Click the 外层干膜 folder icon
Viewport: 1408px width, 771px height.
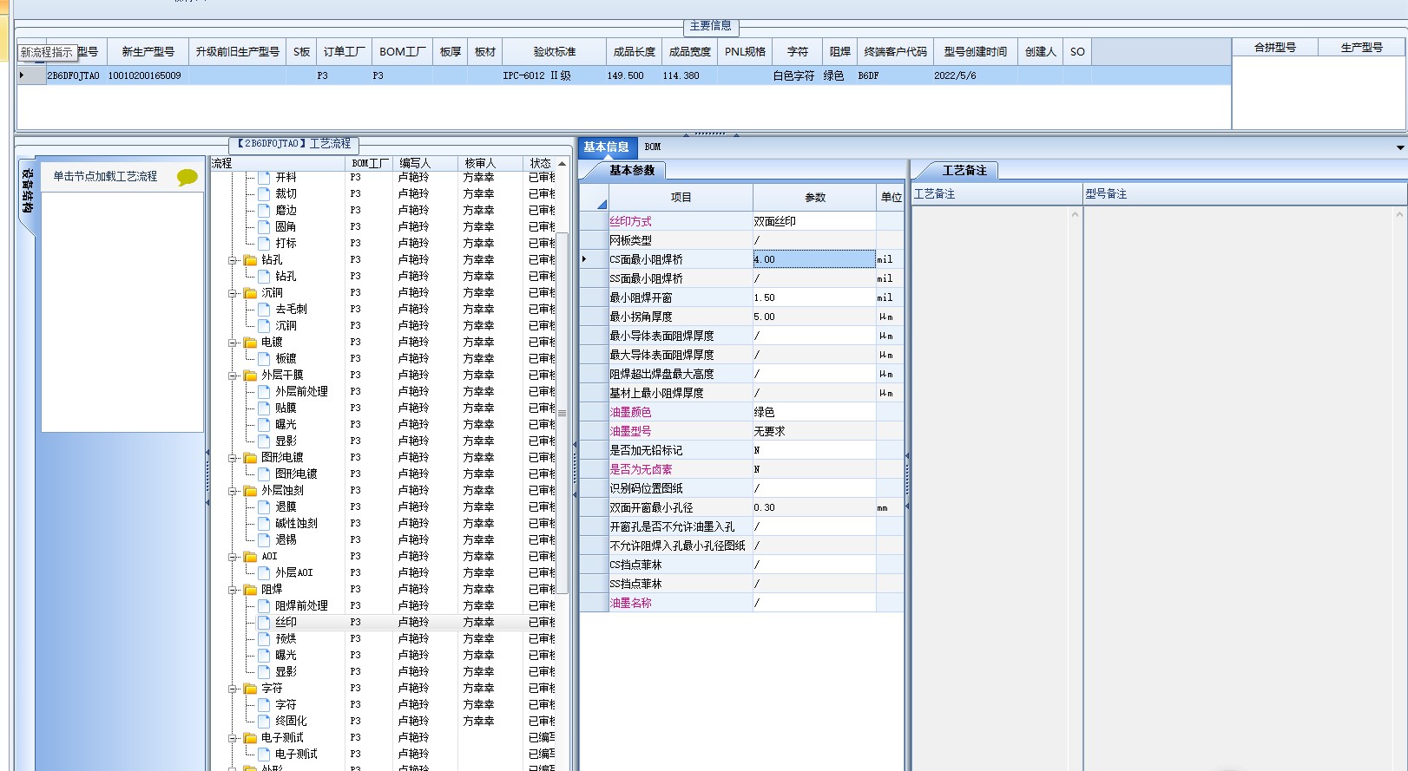250,375
